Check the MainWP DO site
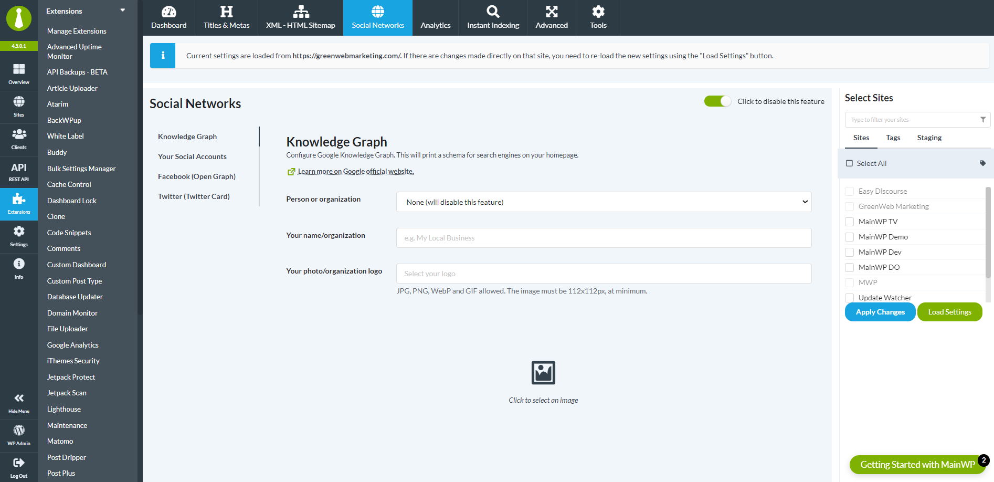This screenshot has height=482, width=994. coord(850,267)
